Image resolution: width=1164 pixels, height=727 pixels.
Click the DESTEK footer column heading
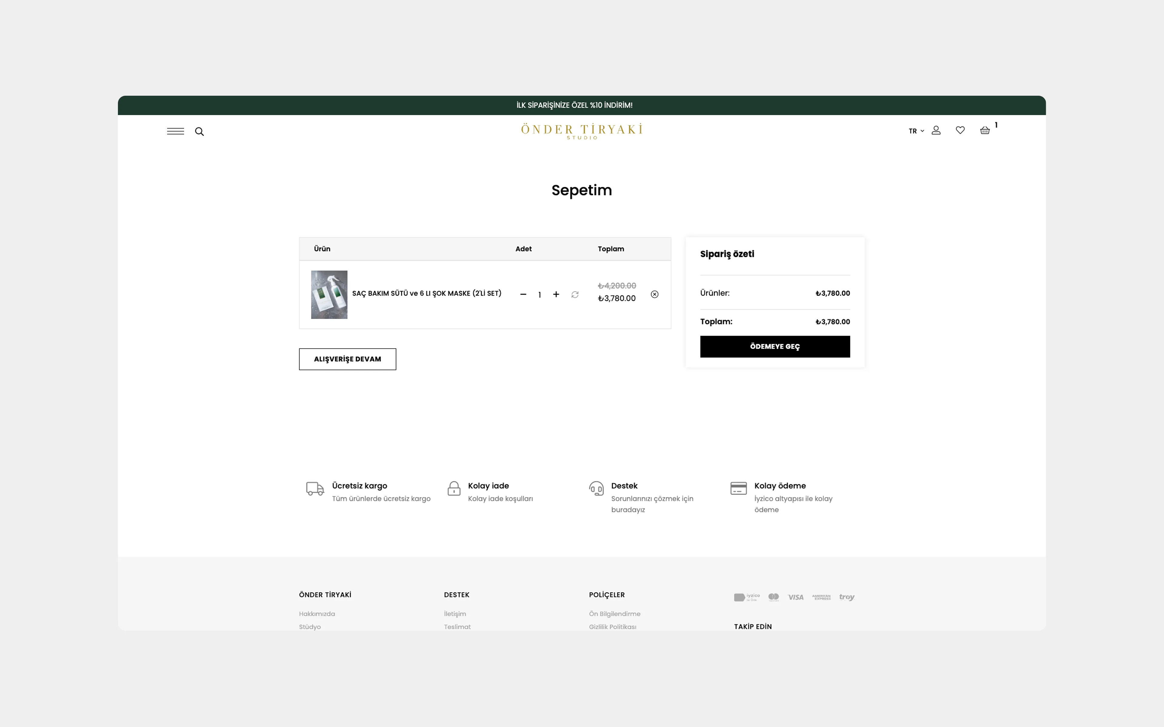[x=457, y=595]
